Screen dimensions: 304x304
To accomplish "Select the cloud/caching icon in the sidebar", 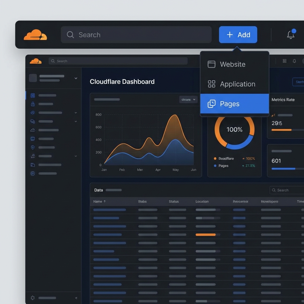I will coord(33,130).
